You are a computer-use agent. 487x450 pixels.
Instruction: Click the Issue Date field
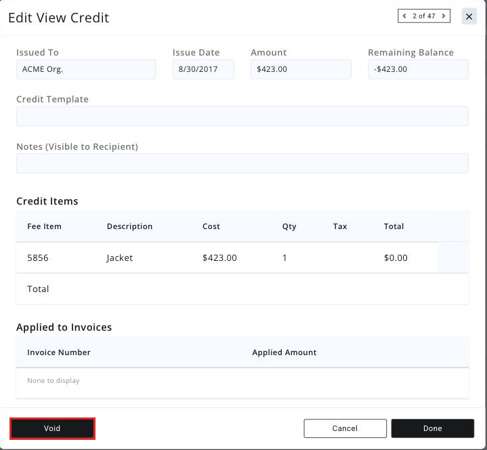click(x=203, y=69)
